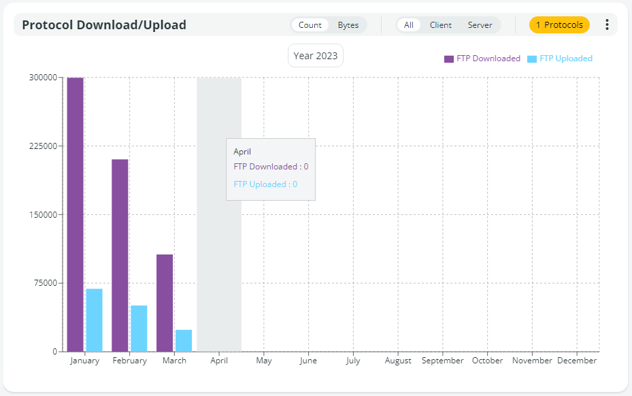
Task: Switch the chart to Bytes mode
Action: click(x=348, y=25)
